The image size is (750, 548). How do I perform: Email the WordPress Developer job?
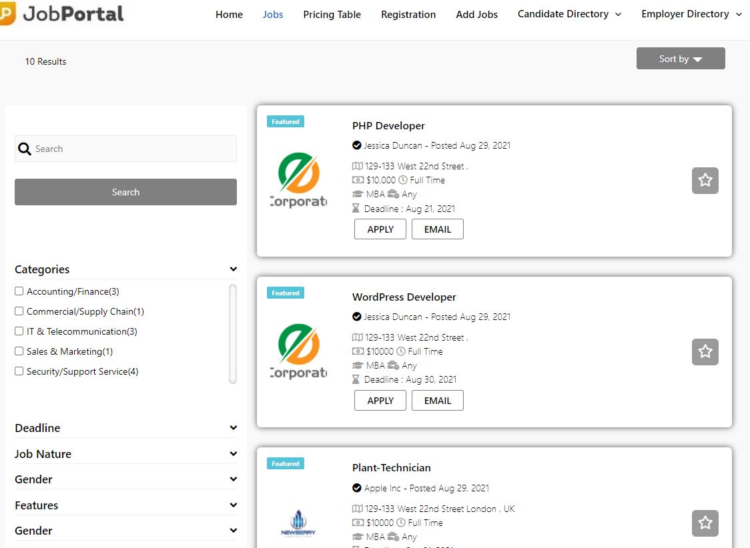pos(438,401)
